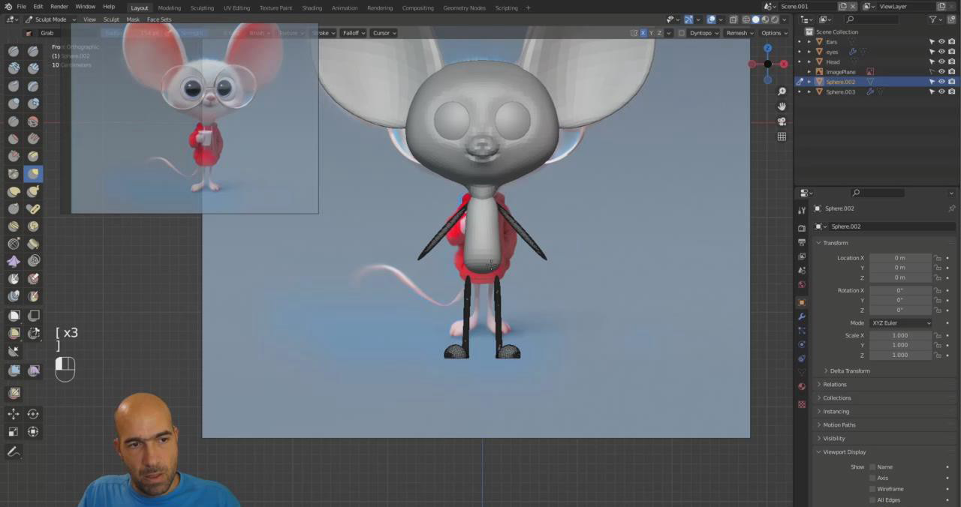Click the red X axis gizmo handle
Image resolution: width=961 pixels, height=507 pixels.
coord(783,64)
